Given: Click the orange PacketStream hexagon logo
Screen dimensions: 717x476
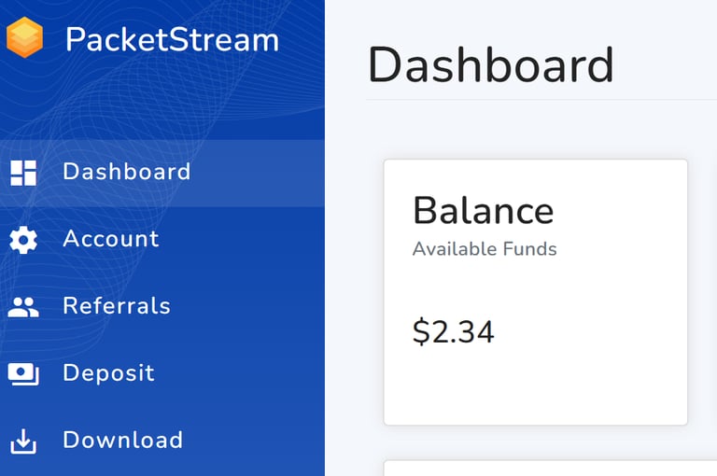Looking at the screenshot, I should pos(24,37).
